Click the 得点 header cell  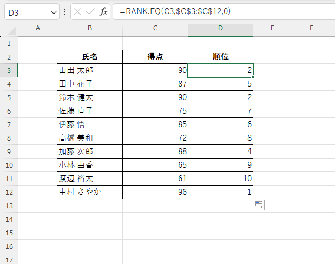coord(155,57)
